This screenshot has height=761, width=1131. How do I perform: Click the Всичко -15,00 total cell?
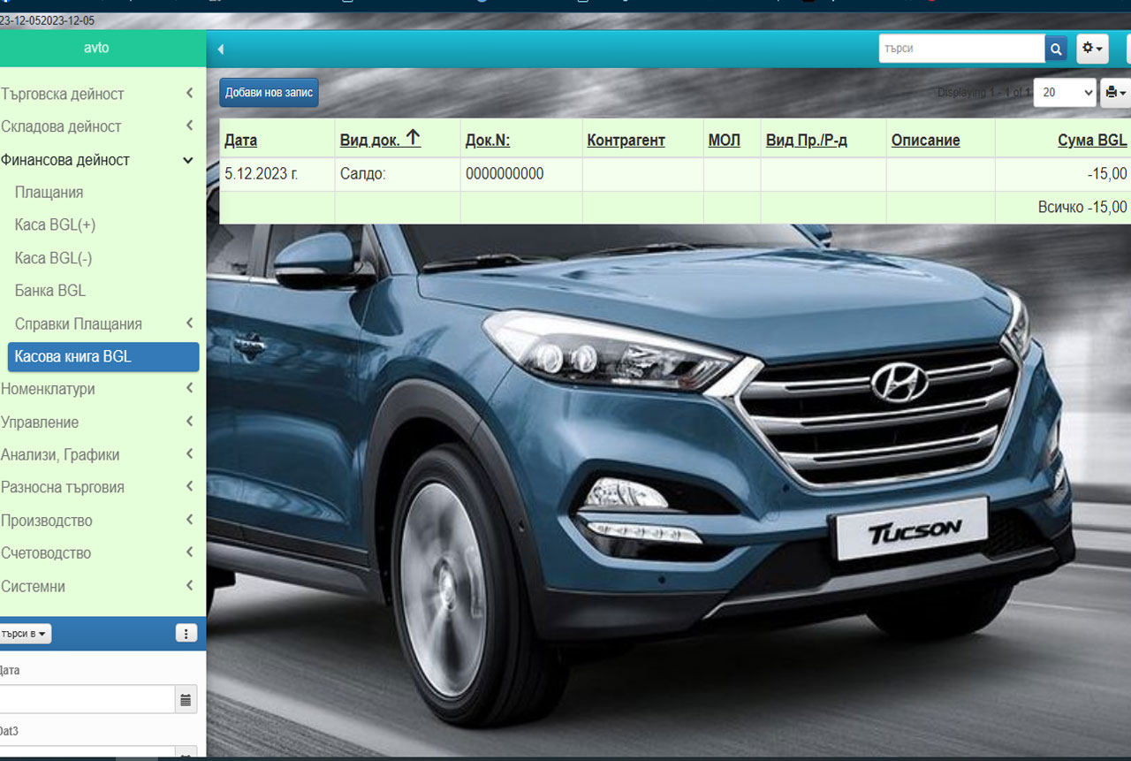click(x=1063, y=207)
